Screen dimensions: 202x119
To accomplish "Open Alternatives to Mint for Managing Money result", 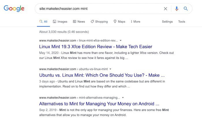I will (x=99, y=104).
